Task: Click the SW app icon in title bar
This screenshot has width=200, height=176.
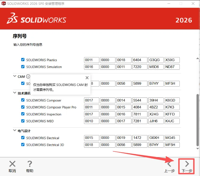Action: [4, 3]
